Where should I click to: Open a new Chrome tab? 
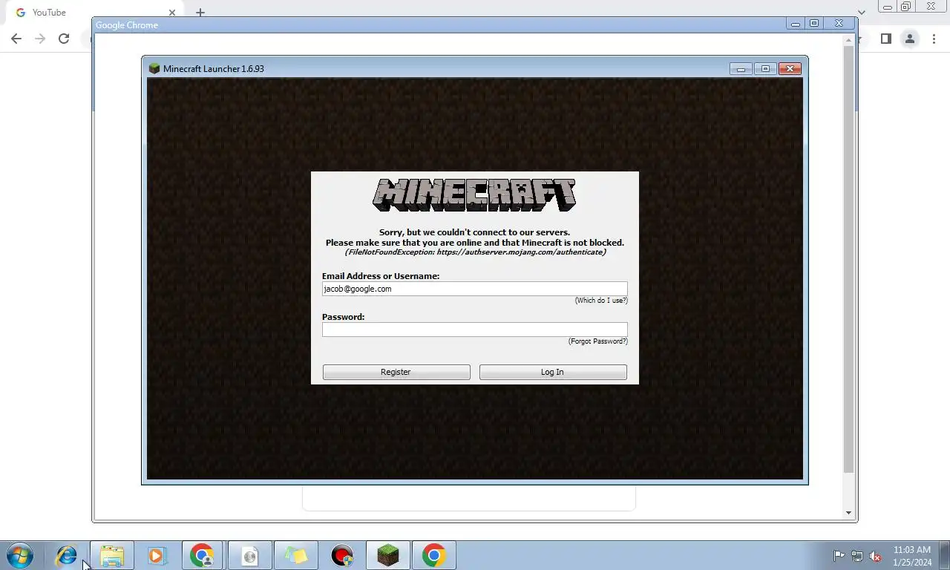pyautogui.click(x=200, y=13)
